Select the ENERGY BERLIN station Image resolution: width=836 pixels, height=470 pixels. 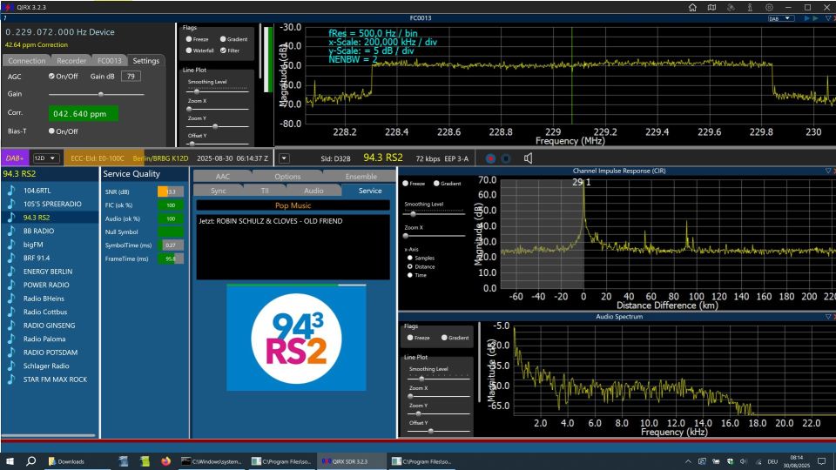coord(47,272)
